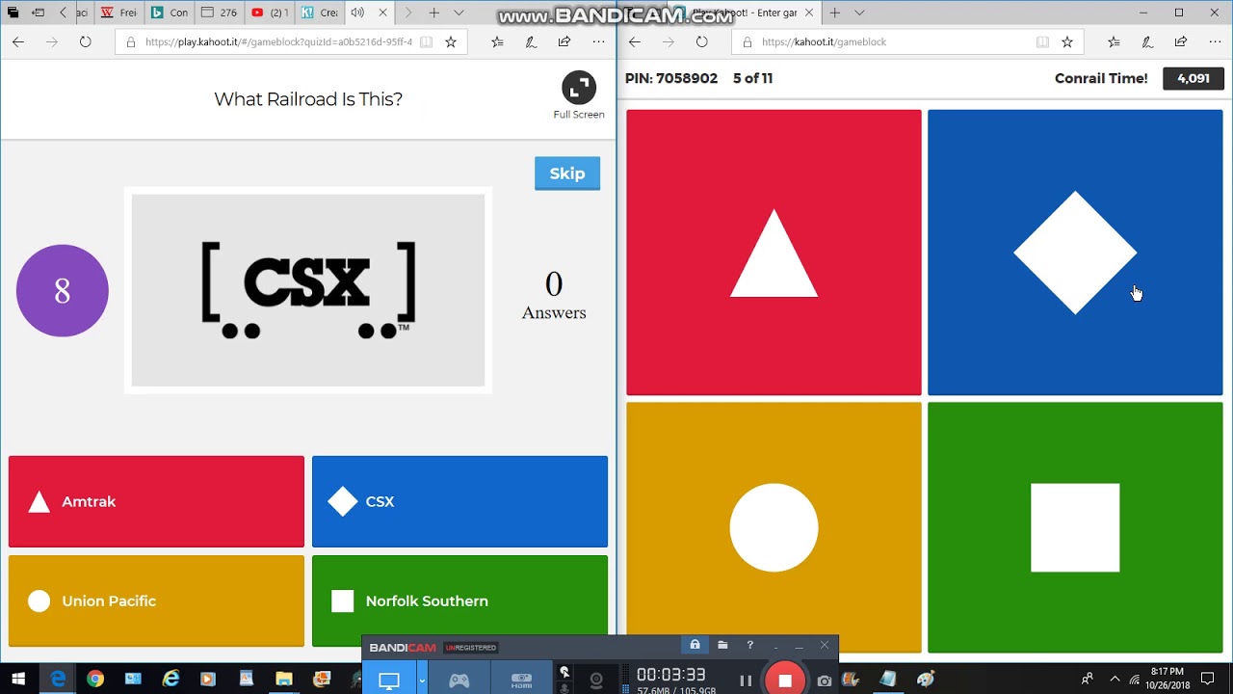Screen dimensions: 1233x694
Task: Toggle the Bandicam lock icon
Action: 695,645
